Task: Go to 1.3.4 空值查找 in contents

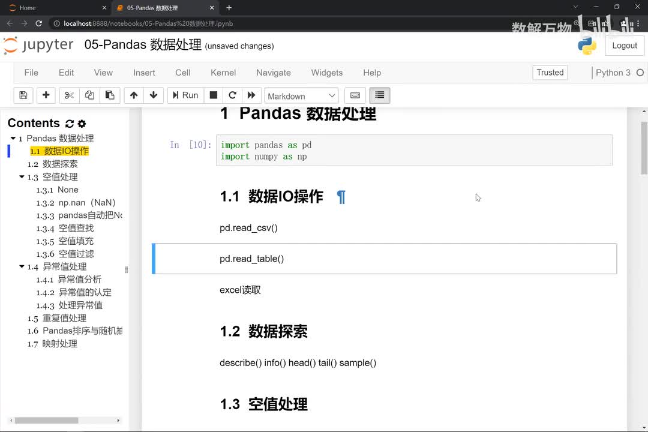Action: tap(65, 228)
